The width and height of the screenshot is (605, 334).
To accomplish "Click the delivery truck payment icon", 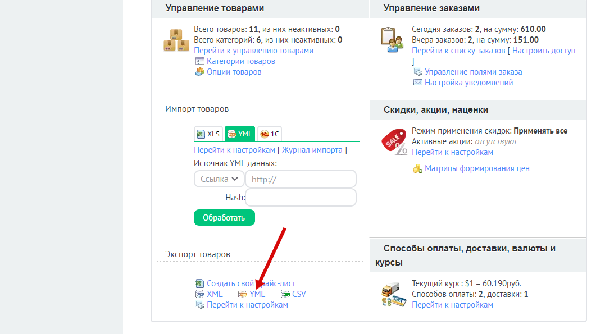I will (x=392, y=294).
